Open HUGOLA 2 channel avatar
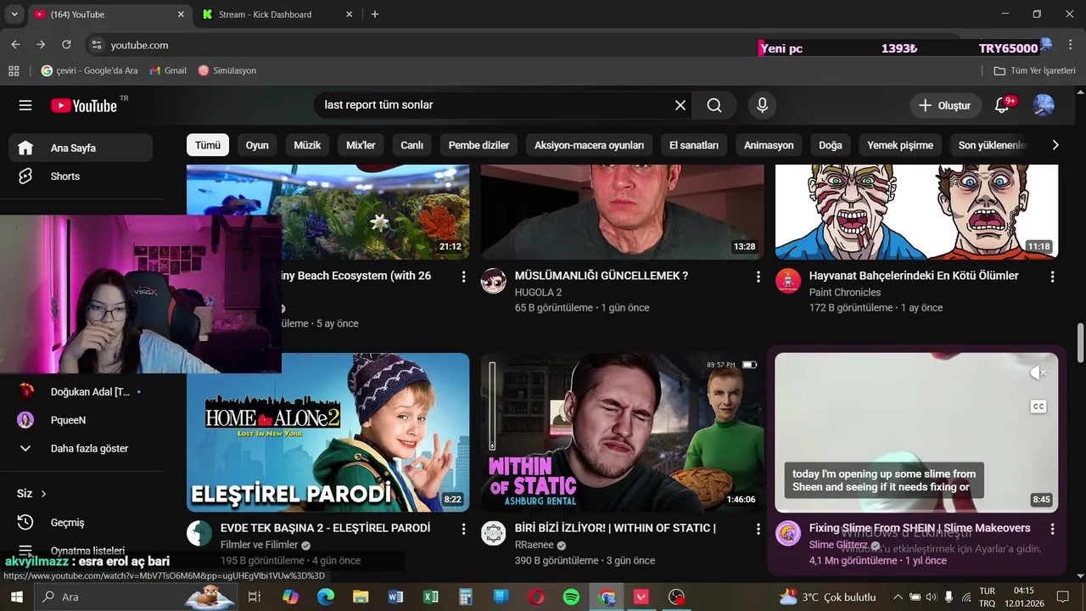 coord(494,281)
